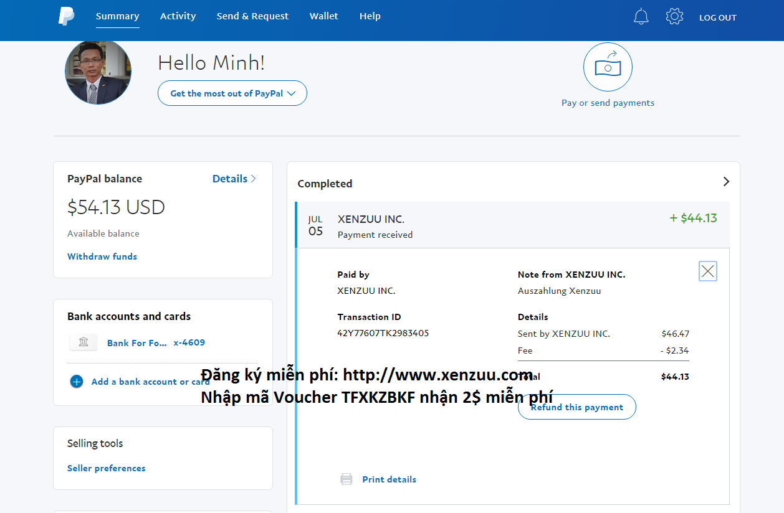
Task: Expand Completed section with the arrow
Action: [726, 182]
